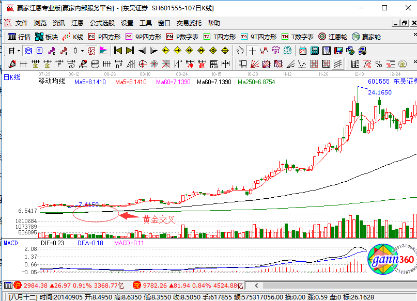Click the red 神 tool icon
Viewport: 417px width, 301px height.
(x=190, y=64)
